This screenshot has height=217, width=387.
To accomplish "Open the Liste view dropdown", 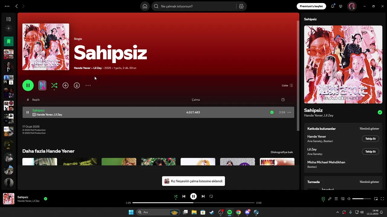I will pyautogui.click(x=287, y=85).
